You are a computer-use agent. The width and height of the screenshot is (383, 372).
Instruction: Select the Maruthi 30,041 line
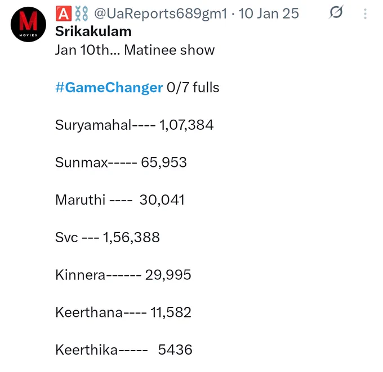[120, 200]
